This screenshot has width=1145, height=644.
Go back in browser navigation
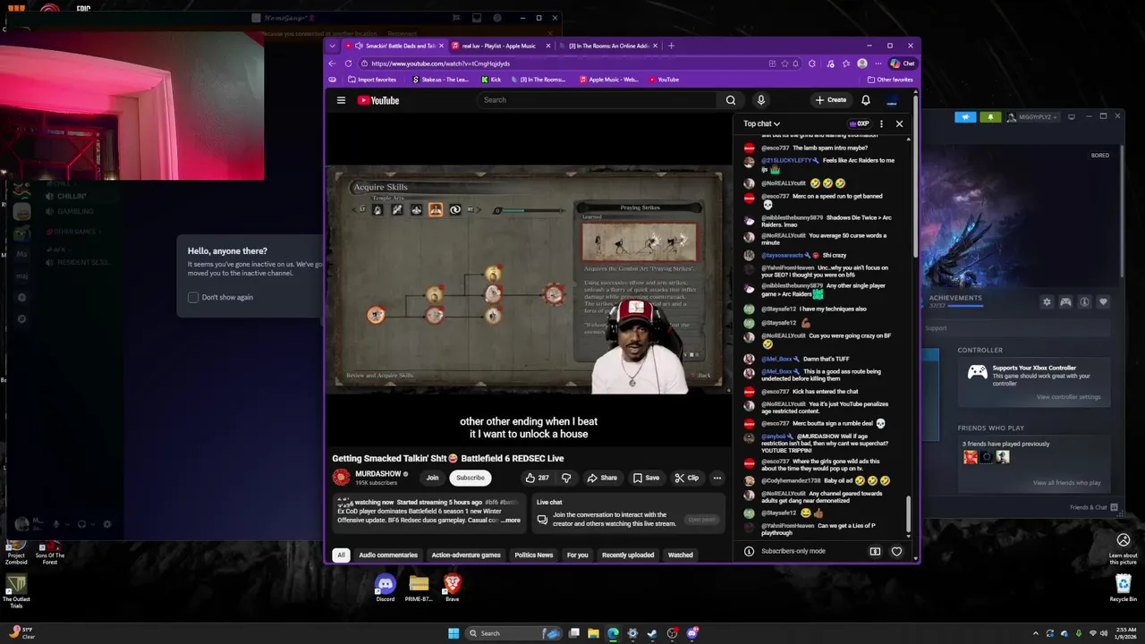332,64
